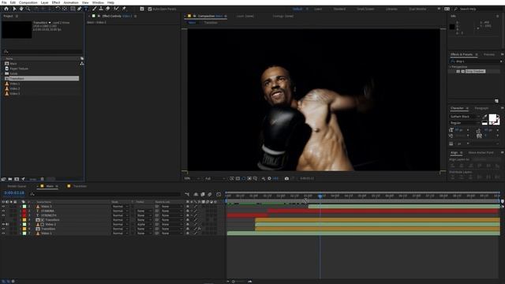
Task: Click the timeline zoom slider at bottom
Action: coord(238,282)
